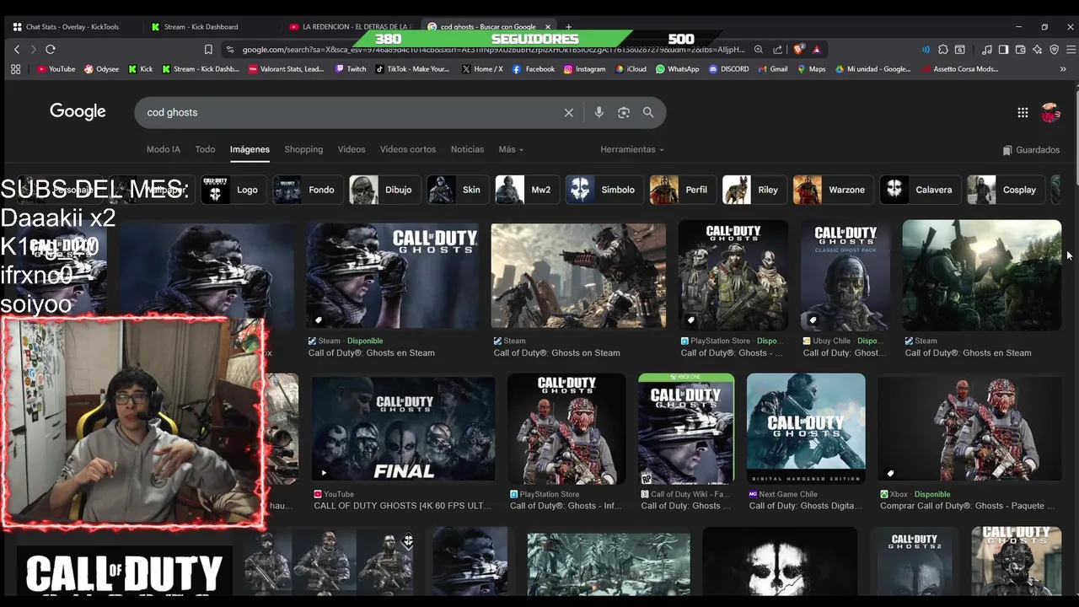Image resolution: width=1079 pixels, height=607 pixels.
Task: Open the Brave Wallet icon
Action: click(x=1020, y=50)
